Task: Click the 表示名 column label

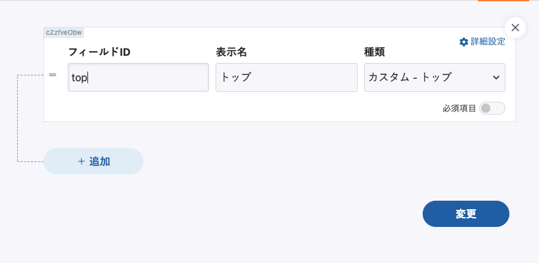Action: (231, 52)
